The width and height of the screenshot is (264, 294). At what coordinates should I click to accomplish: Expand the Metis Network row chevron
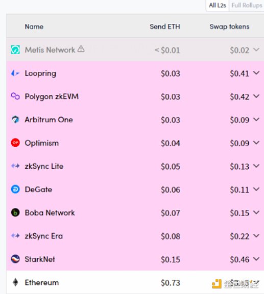(256, 49)
